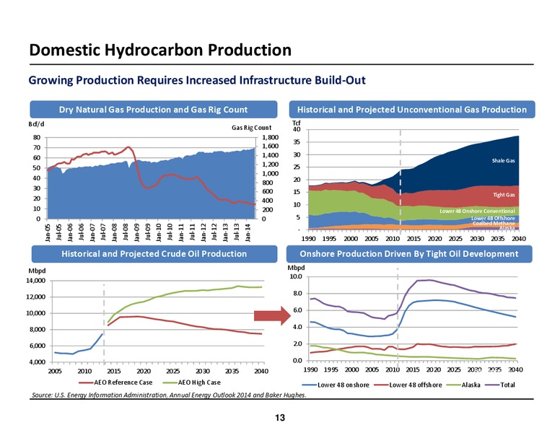
Task: Click the green line swatch beside 'AEO High Case'
Action: point(170,382)
